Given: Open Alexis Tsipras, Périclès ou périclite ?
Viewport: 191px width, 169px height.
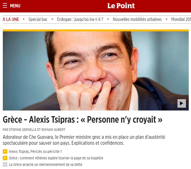Looking at the screenshot, I should (35, 151).
